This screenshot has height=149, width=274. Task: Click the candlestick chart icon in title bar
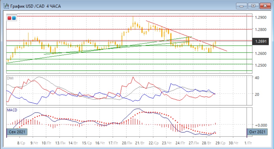[x=5, y=6]
